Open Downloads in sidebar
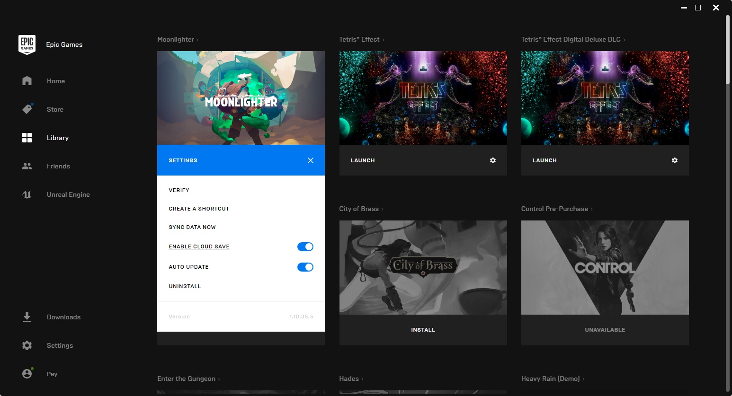The width and height of the screenshot is (732, 396). [x=63, y=317]
